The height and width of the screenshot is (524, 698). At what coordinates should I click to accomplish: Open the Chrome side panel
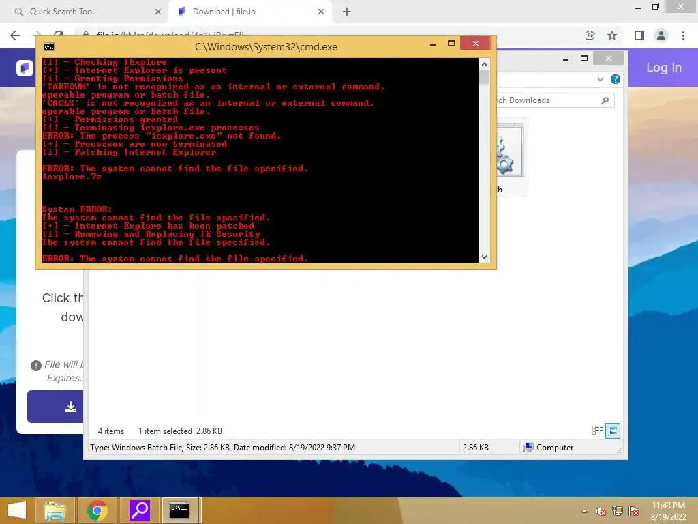pos(639,35)
